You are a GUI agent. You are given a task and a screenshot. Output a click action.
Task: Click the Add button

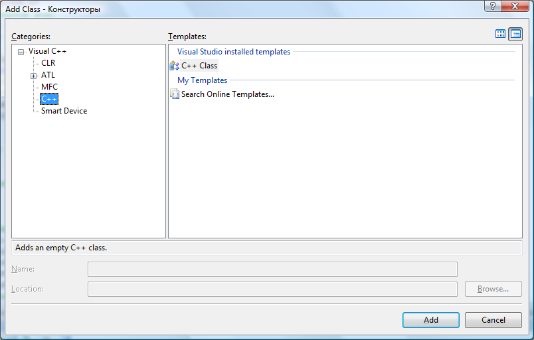(431, 320)
